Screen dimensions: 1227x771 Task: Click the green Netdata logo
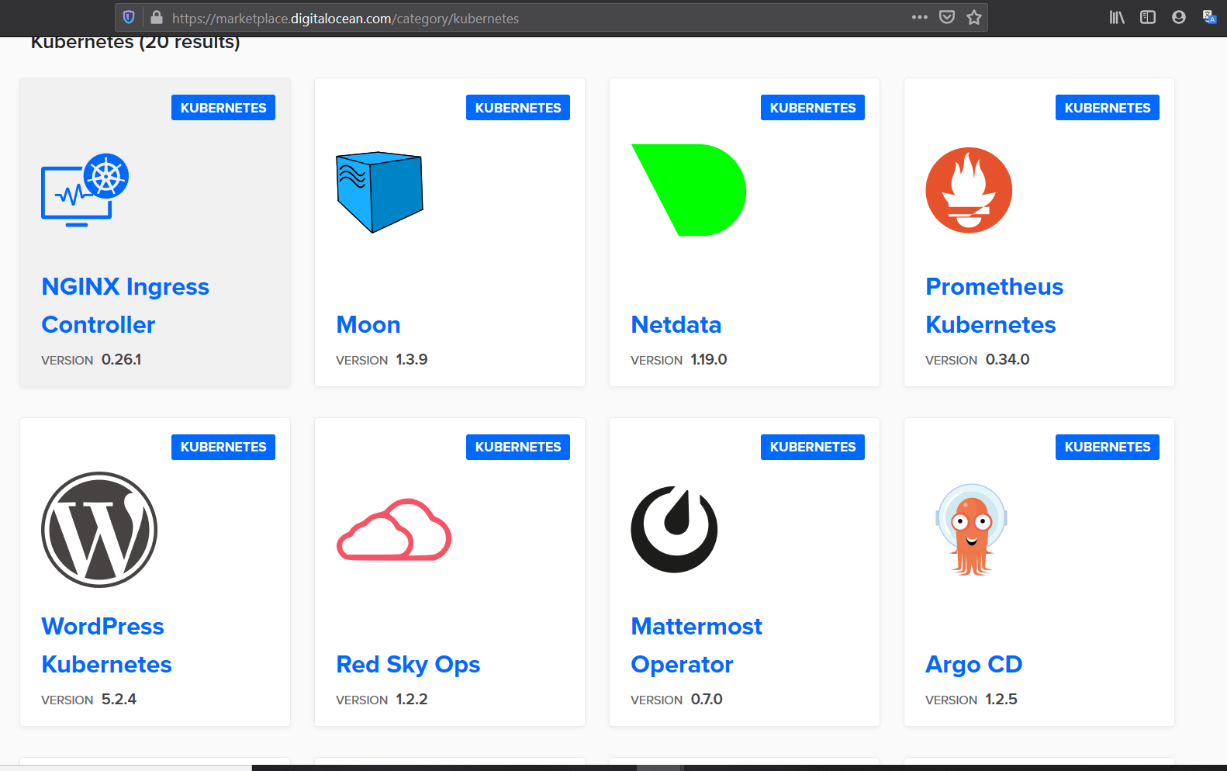pos(689,190)
